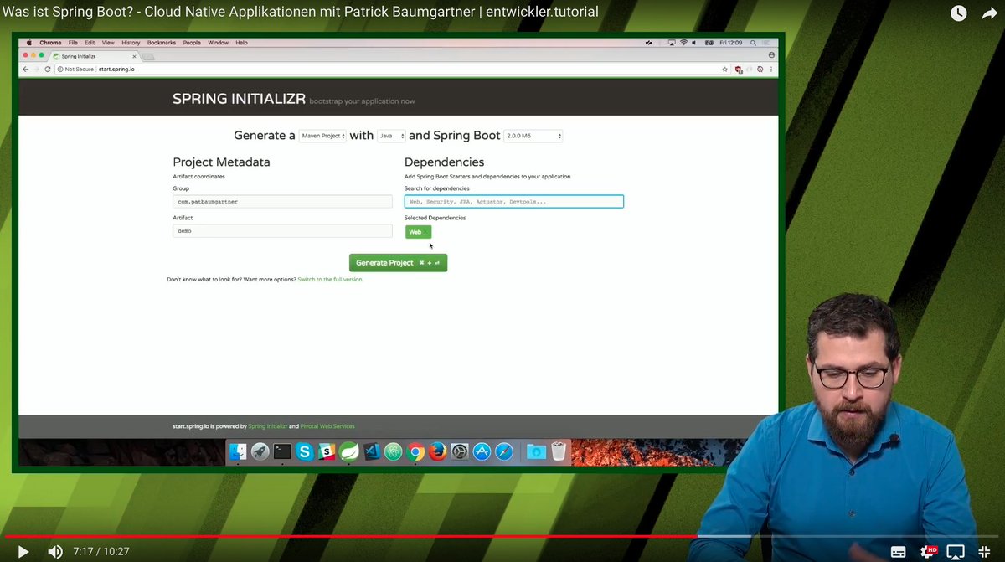Open the Chrome menu in menu bar
The height and width of the screenshot is (562, 1005).
pos(50,43)
